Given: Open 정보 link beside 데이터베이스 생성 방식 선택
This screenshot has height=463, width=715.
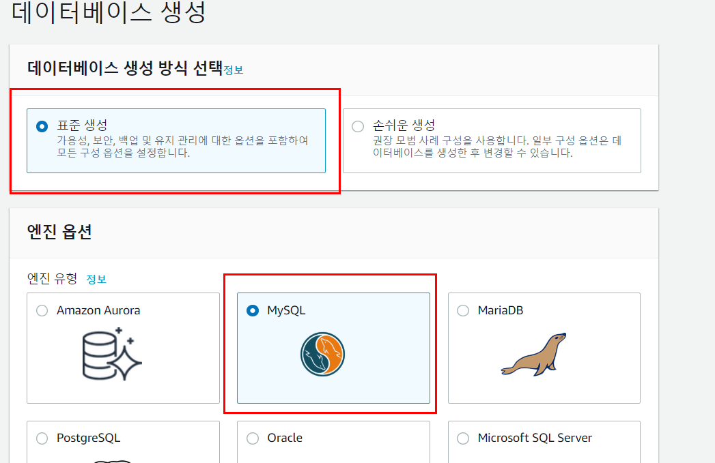Looking at the screenshot, I should tap(234, 70).
